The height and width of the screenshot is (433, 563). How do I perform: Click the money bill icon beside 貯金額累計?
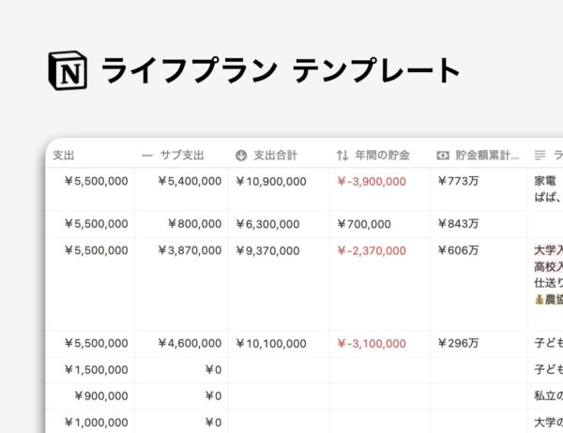pos(443,156)
